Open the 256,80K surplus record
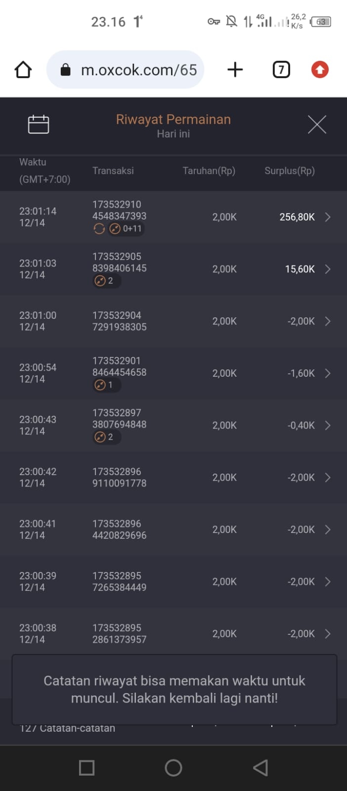Image resolution: width=347 pixels, height=791 pixels. 297,217
